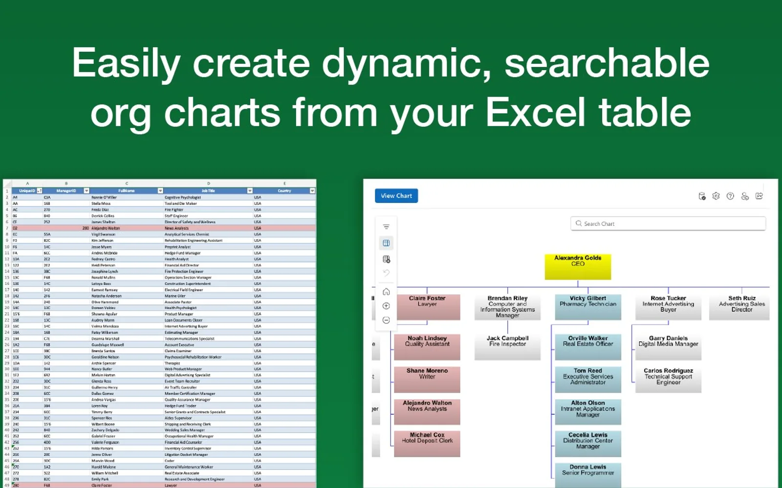Open FullName column filter dropdown
This screenshot has height=488, width=782.
[x=160, y=191]
